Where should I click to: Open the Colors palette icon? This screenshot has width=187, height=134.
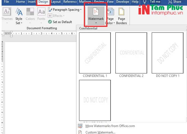click(x=30, y=12)
